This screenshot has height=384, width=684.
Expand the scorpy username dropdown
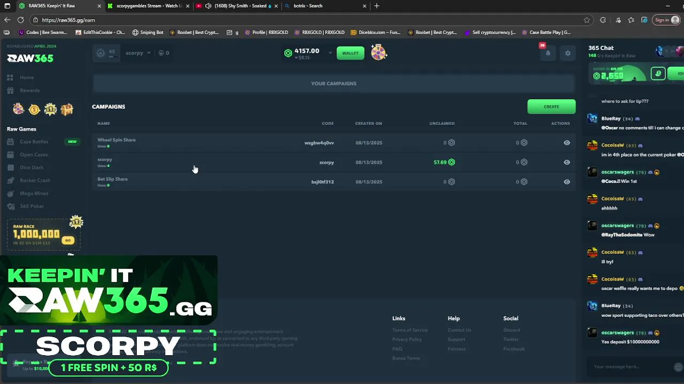click(x=149, y=53)
